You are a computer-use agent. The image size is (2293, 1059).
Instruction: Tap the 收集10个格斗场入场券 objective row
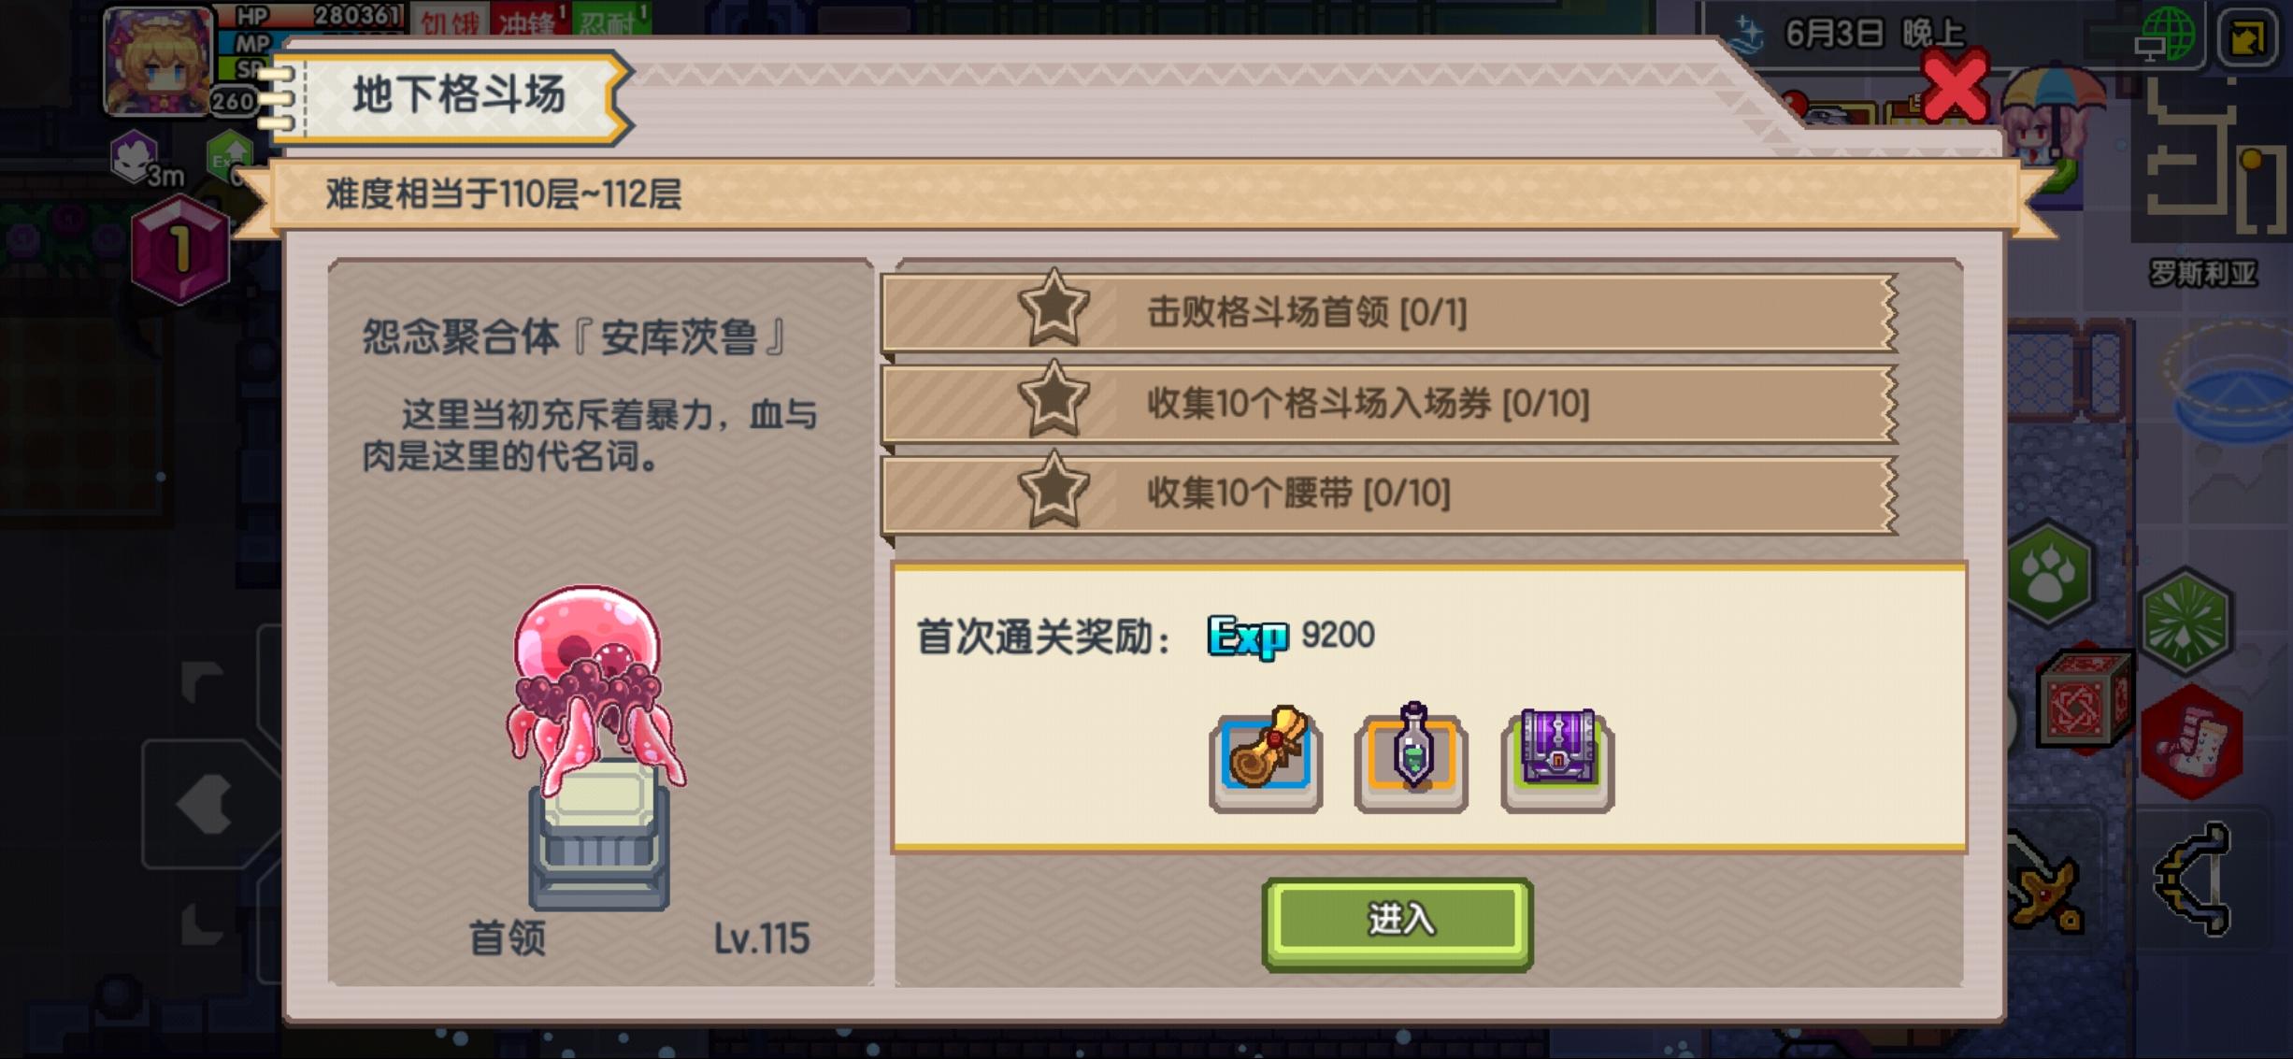point(1389,403)
